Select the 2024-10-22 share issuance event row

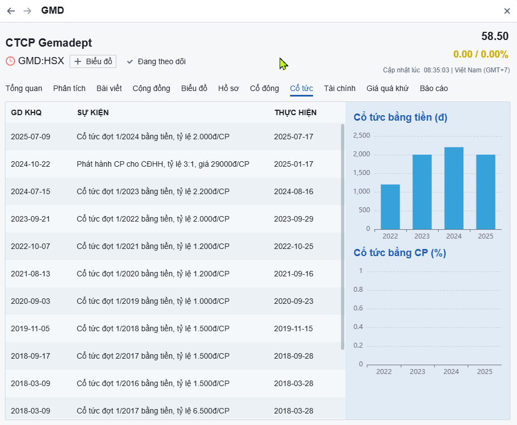[163, 164]
